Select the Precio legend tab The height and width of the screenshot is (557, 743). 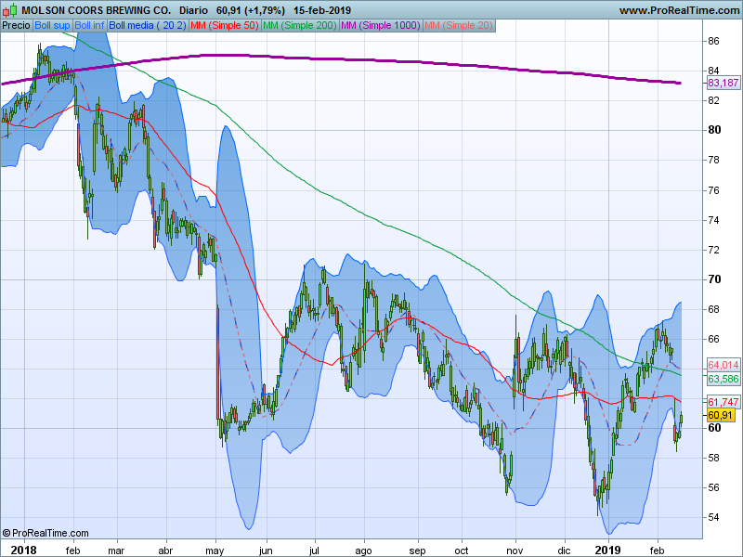pyautogui.click(x=16, y=26)
